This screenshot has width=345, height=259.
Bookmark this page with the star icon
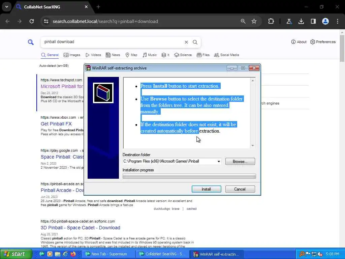(x=254, y=21)
